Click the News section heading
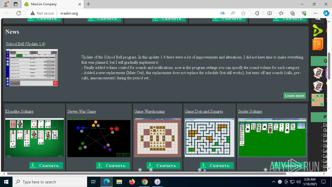This screenshot has width=332, height=187. (x=12, y=32)
